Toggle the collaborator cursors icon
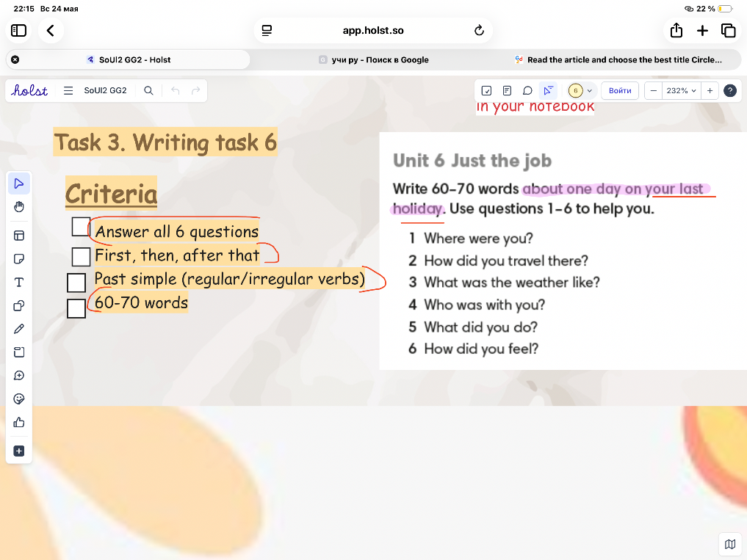This screenshot has width=747, height=560. coord(548,90)
